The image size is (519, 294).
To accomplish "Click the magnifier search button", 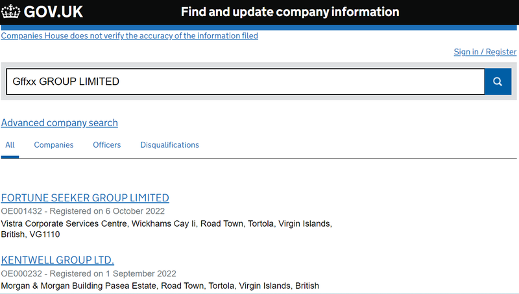I will (498, 82).
